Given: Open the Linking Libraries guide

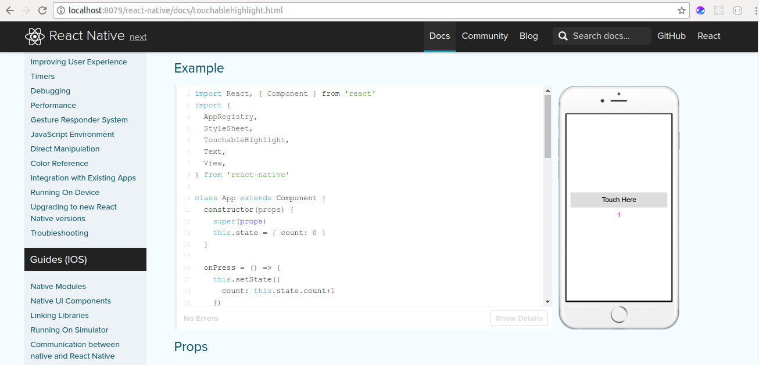Looking at the screenshot, I should point(60,316).
